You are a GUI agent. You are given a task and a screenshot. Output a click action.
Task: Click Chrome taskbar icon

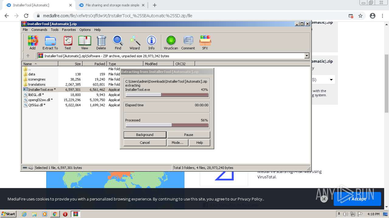(55, 214)
